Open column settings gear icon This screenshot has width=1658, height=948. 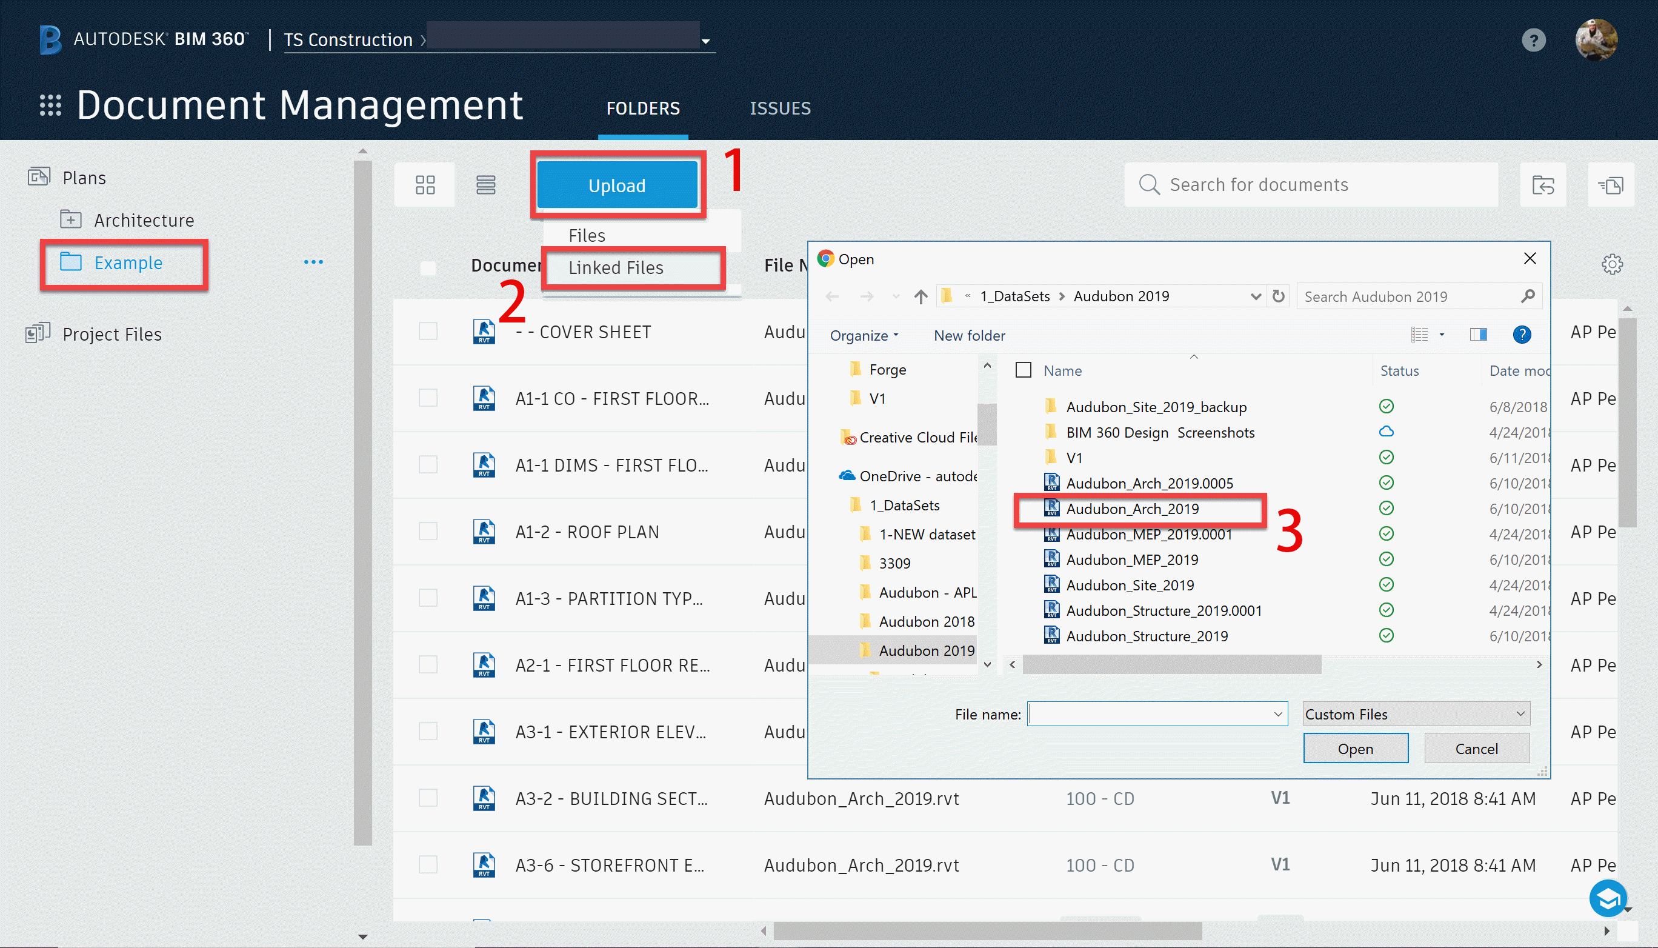1612,264
